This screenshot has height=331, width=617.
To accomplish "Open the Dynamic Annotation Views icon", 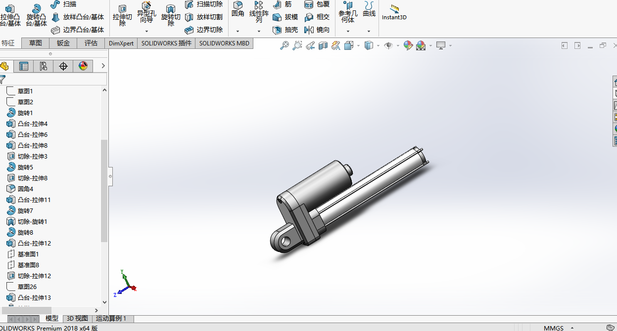I will coord(336,45).
